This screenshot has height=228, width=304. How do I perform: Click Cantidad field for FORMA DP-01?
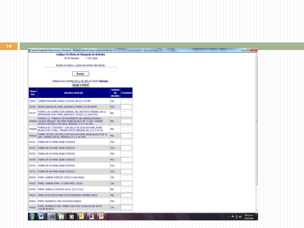[x=126, y=142]
